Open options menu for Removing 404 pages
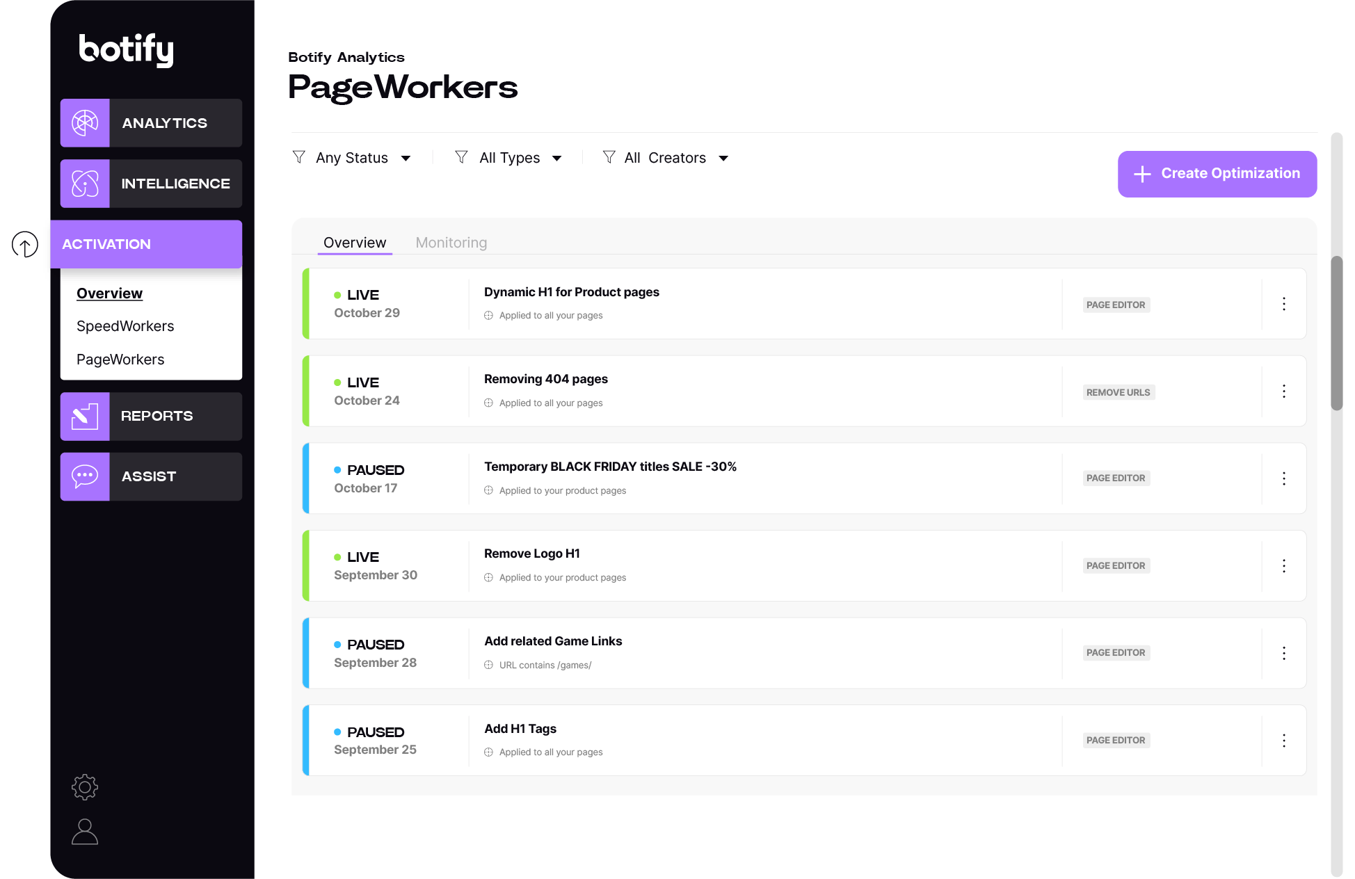 pos(1283,391)
